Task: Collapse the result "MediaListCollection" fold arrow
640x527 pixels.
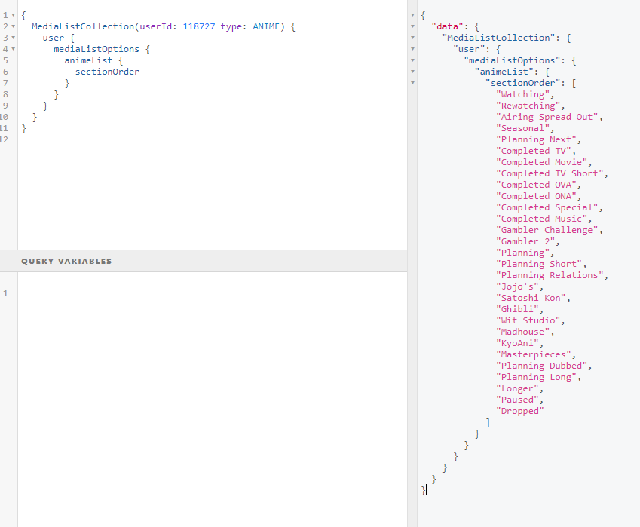Action: pos(412,38)
